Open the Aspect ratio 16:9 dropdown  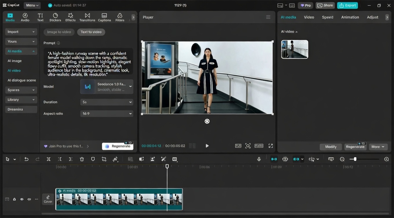[x=107, y=114]
